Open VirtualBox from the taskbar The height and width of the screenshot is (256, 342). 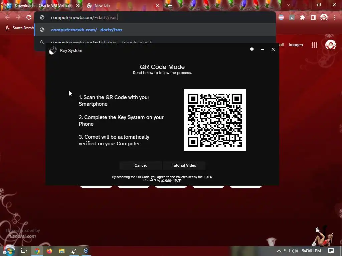tap(86, 251)
